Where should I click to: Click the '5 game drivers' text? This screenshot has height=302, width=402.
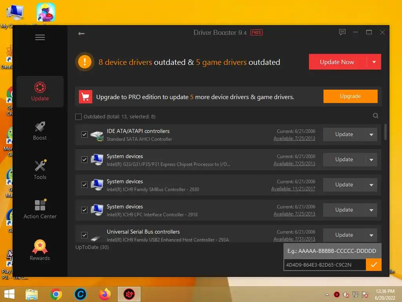point(221,62)
